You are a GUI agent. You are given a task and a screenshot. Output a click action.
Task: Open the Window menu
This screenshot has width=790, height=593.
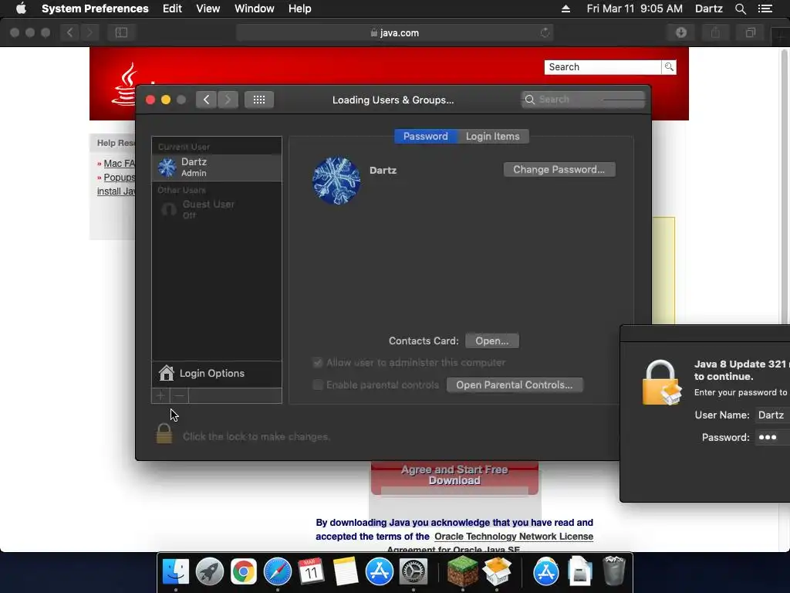(255, 8)
